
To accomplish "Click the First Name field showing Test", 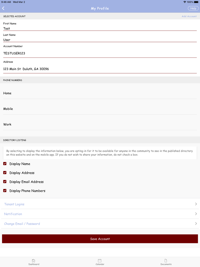I will (100, 28).
